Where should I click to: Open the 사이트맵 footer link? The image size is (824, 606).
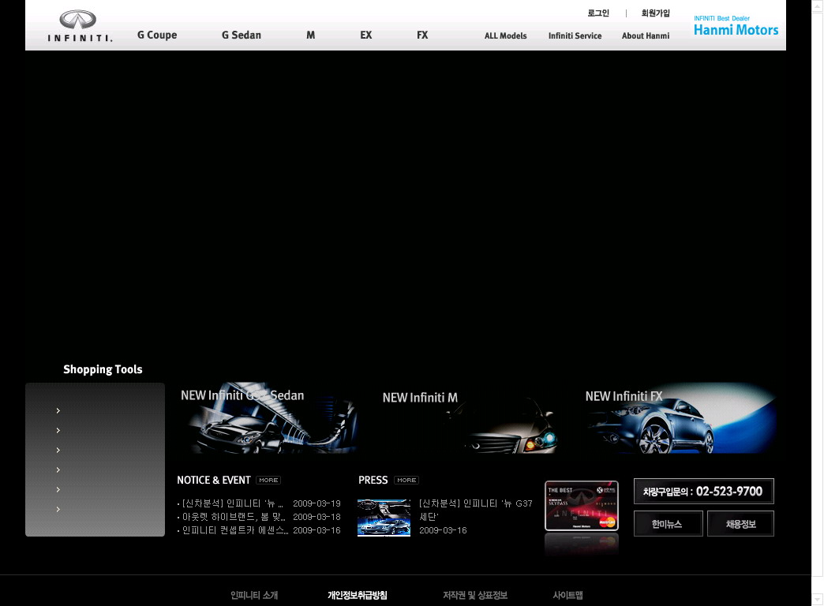coord(567,596)
